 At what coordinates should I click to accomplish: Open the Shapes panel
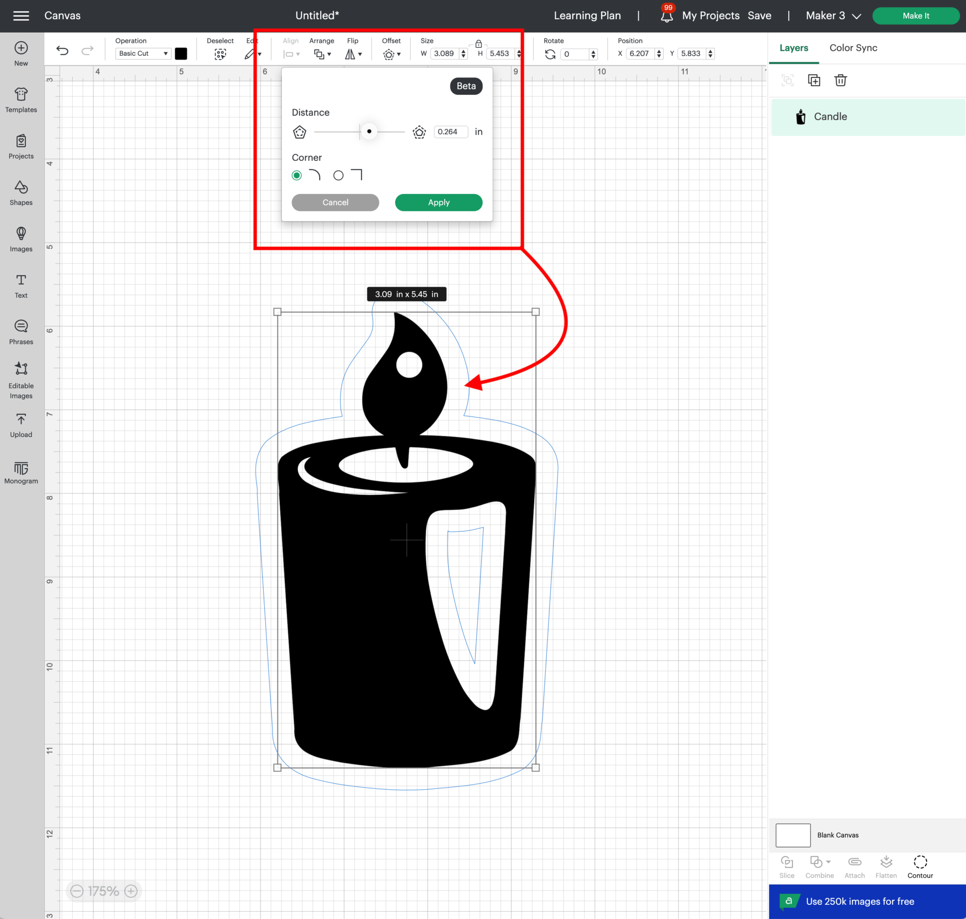[x=21, y=193]
